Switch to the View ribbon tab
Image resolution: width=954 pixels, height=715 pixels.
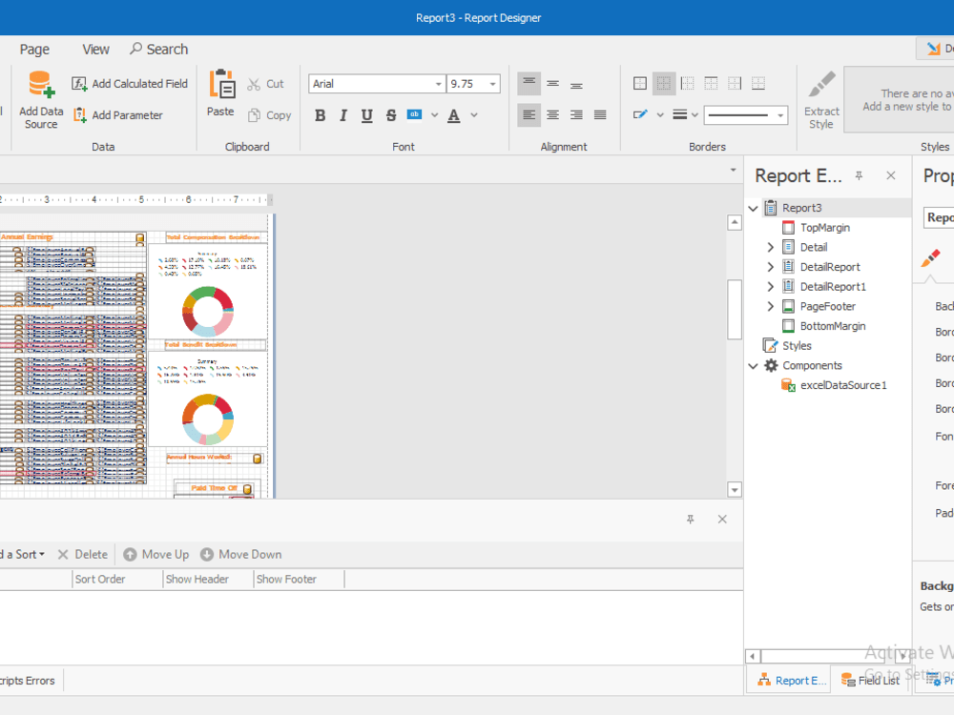(94, 49)
